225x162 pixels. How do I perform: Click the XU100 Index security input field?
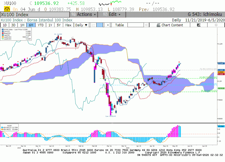(35, 15)
